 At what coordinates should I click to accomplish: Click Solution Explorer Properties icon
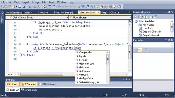pyautogui.click(x=136, y=17)
